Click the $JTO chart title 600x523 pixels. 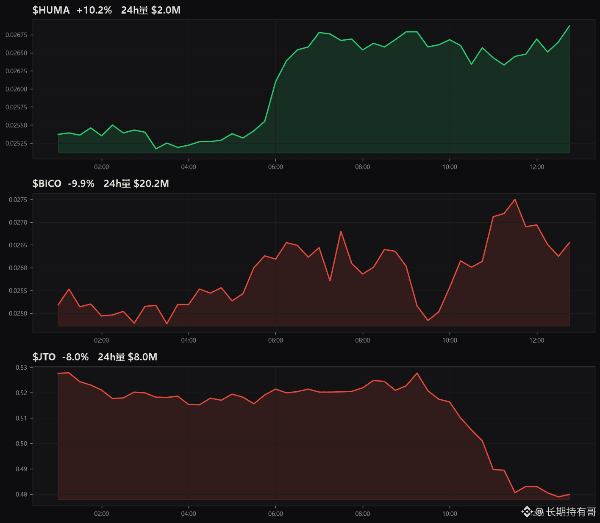pos(44,357)
